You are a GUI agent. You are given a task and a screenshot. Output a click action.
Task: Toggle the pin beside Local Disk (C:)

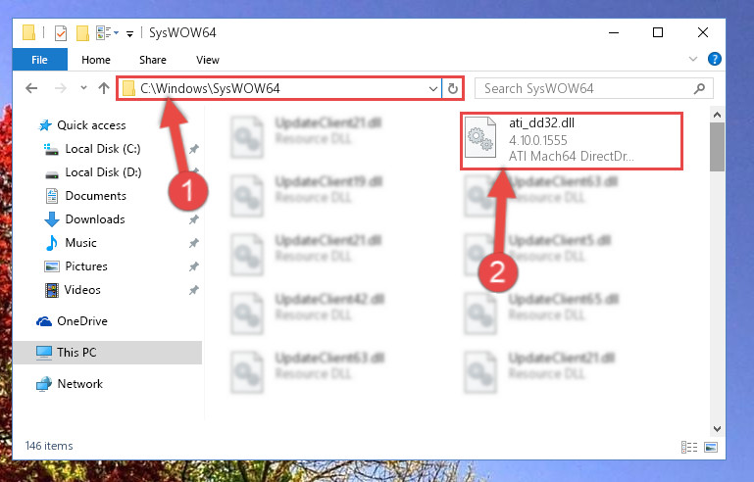tap(194, 149)
